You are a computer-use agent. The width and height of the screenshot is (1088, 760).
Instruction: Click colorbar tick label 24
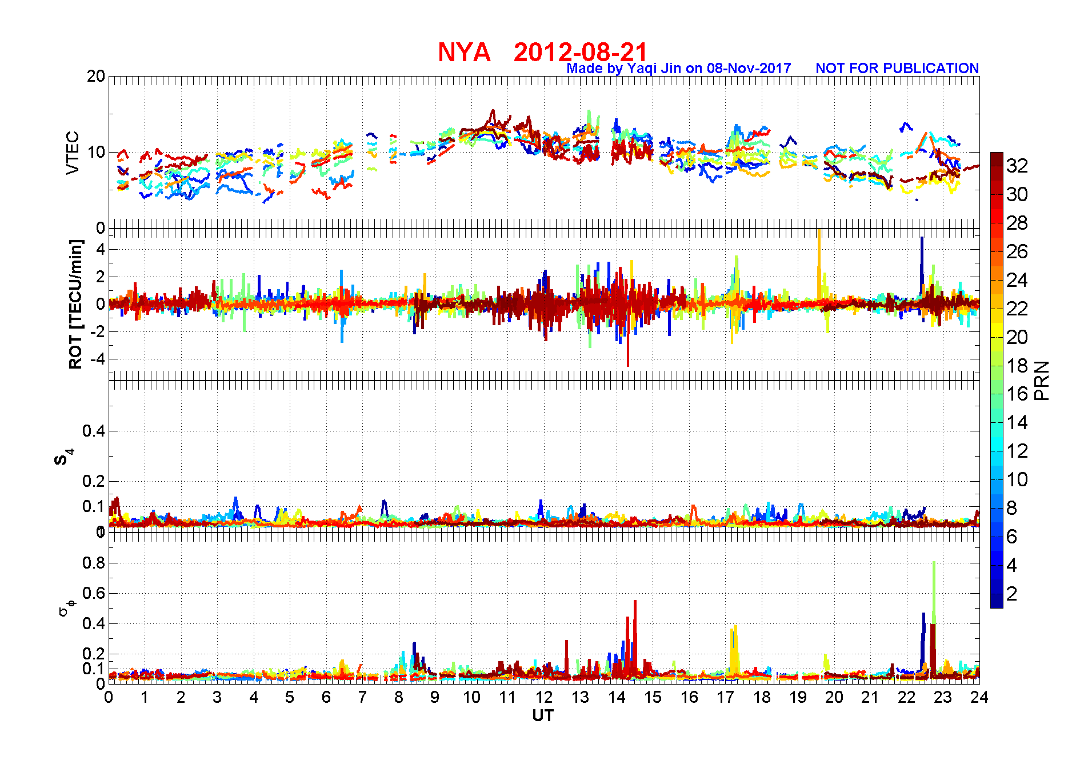[x=1017, y=281]
